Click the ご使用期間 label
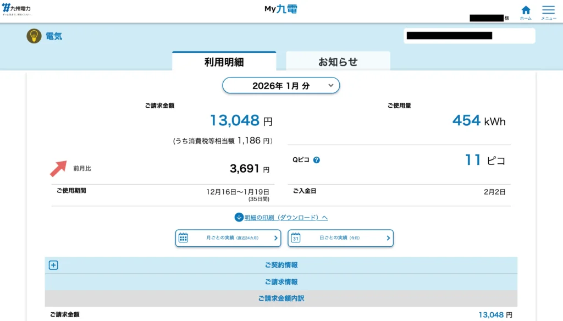 click(71, 191)
